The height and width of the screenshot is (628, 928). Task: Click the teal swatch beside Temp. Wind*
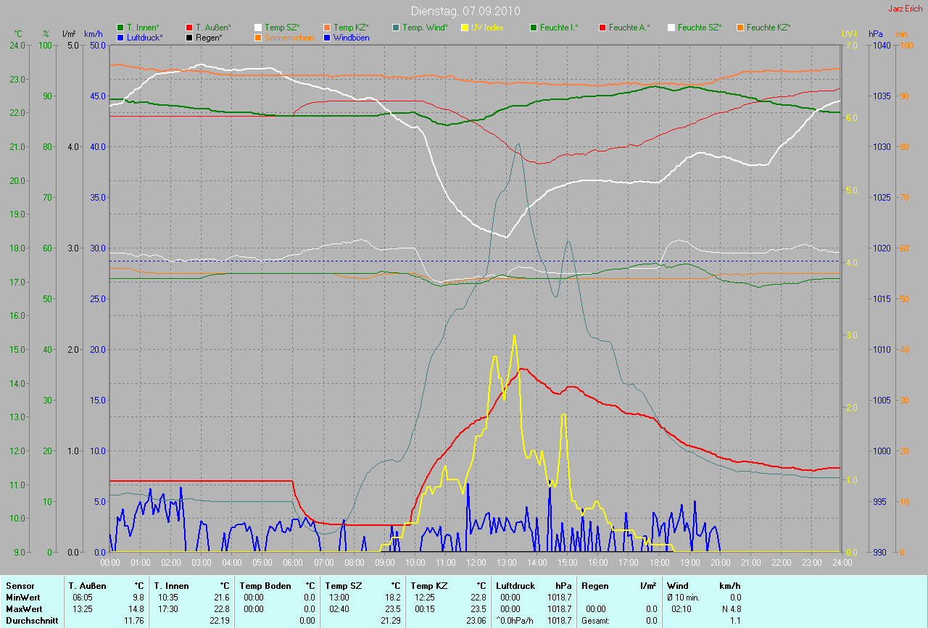[396, 28]
